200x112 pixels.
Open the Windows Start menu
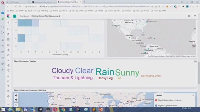coord(2,110)
